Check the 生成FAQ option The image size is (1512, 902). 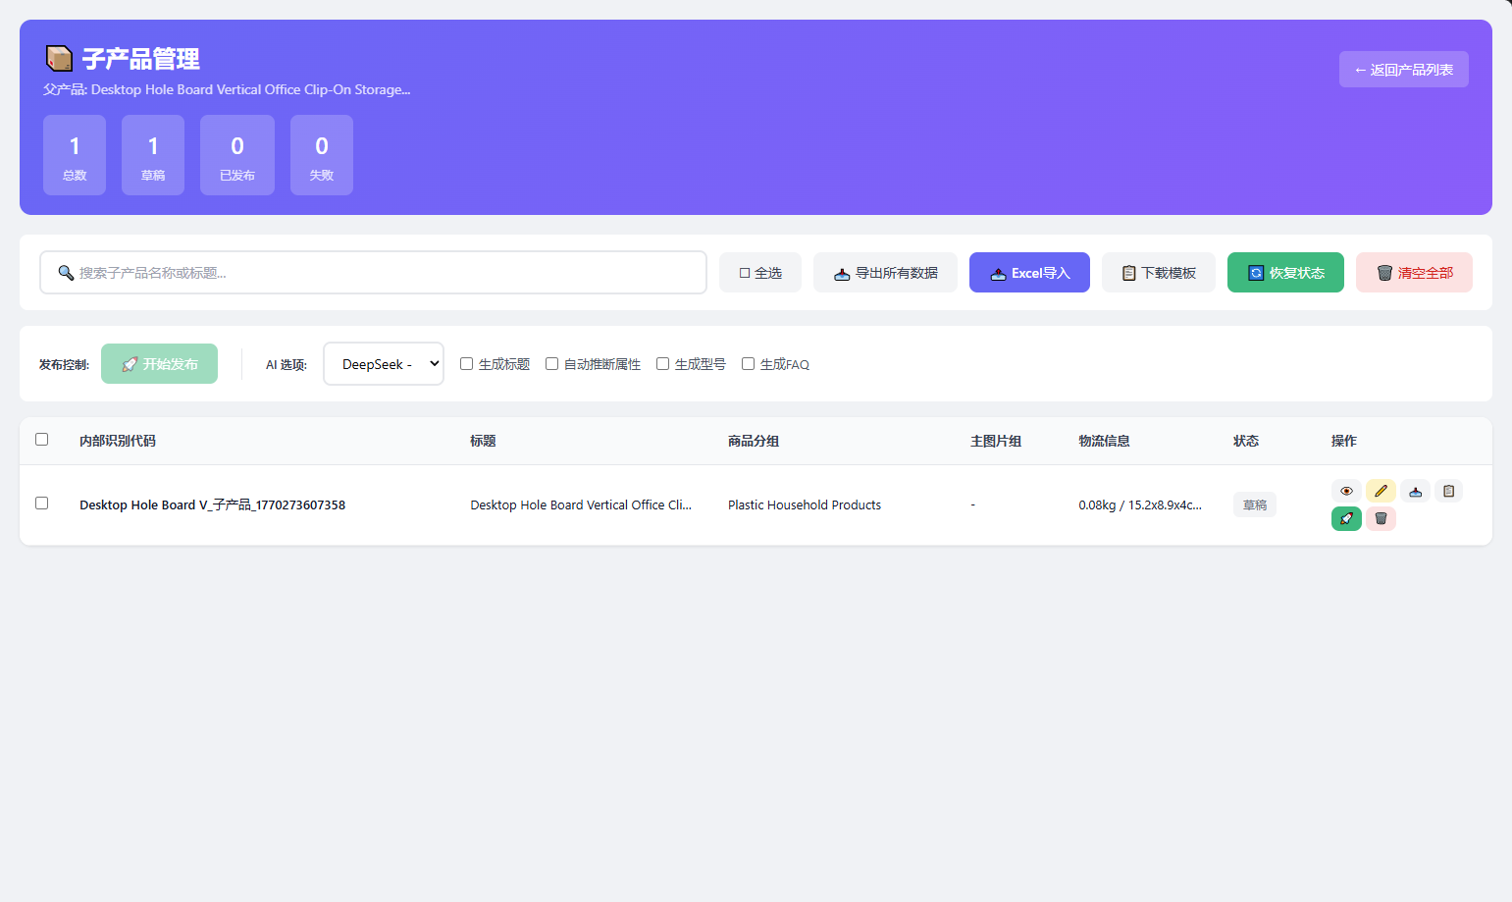[749, 364]
